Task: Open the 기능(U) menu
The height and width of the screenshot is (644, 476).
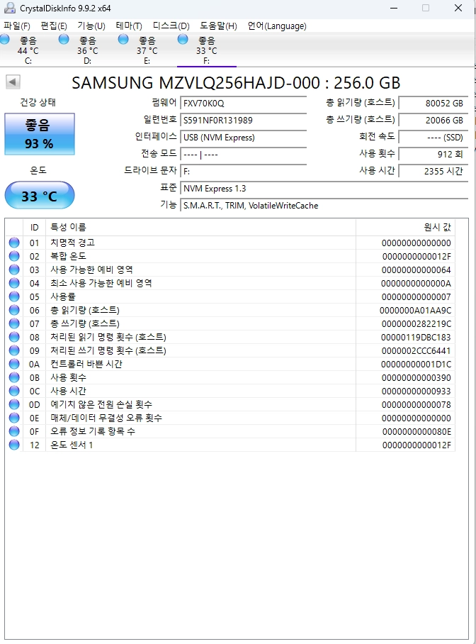Action: coord(91,26)
